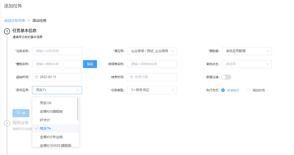The height and width of the screenshot is (155, 294).
Task: Click the 添加任务 breadcrumb text
Action: (x=39, y=20)
